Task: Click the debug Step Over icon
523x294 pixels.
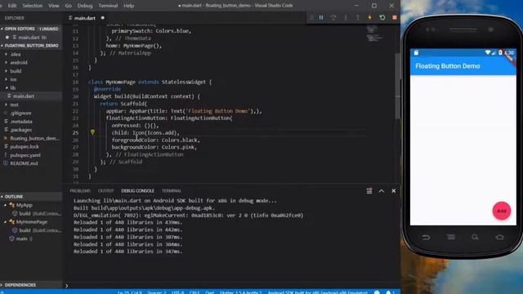Action: pos(333,17)
